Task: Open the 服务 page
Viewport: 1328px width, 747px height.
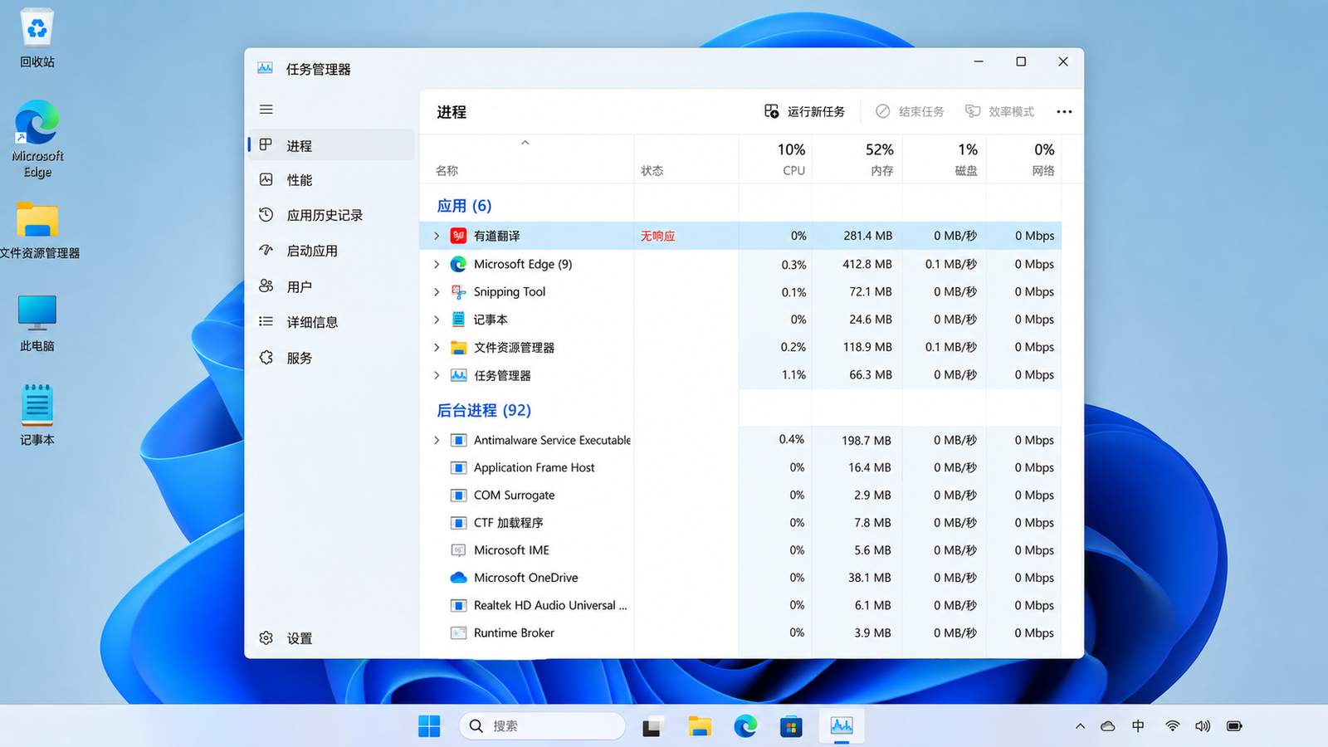Action: 331,358
